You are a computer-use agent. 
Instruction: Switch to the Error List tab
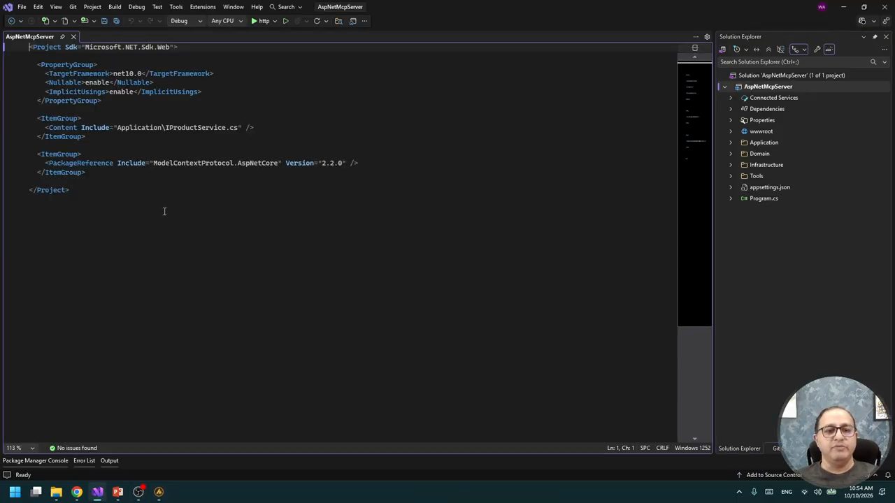coord(84,460)
